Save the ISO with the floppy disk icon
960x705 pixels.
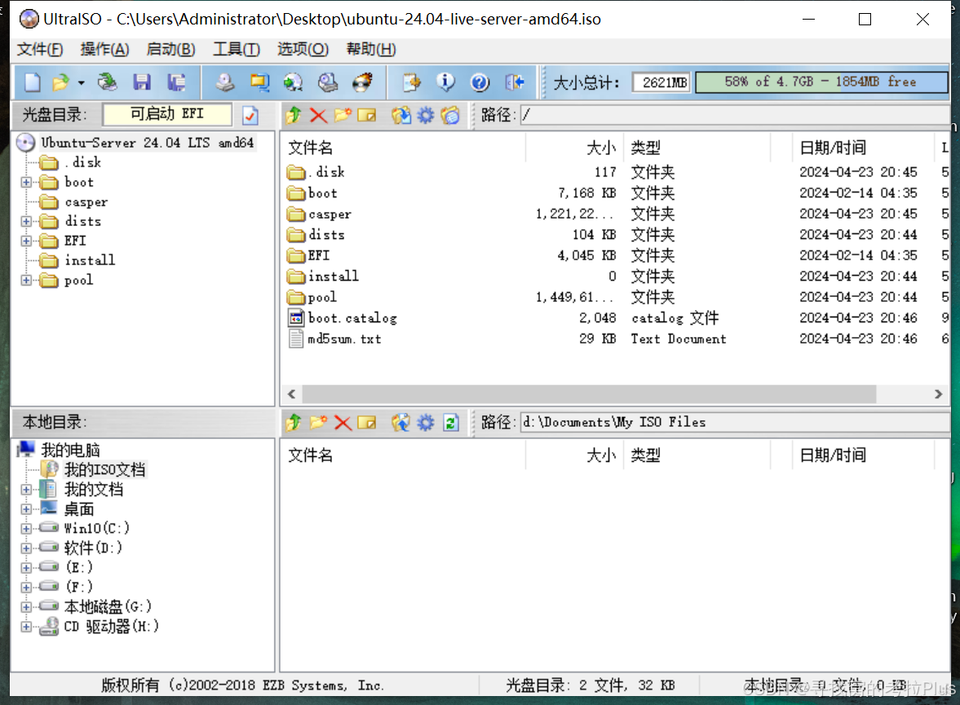coord(142,82)
